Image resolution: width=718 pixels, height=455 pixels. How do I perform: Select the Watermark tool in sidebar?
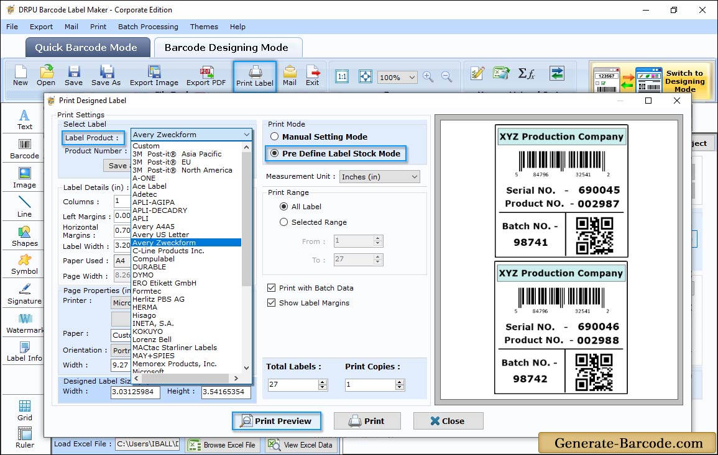24,323
